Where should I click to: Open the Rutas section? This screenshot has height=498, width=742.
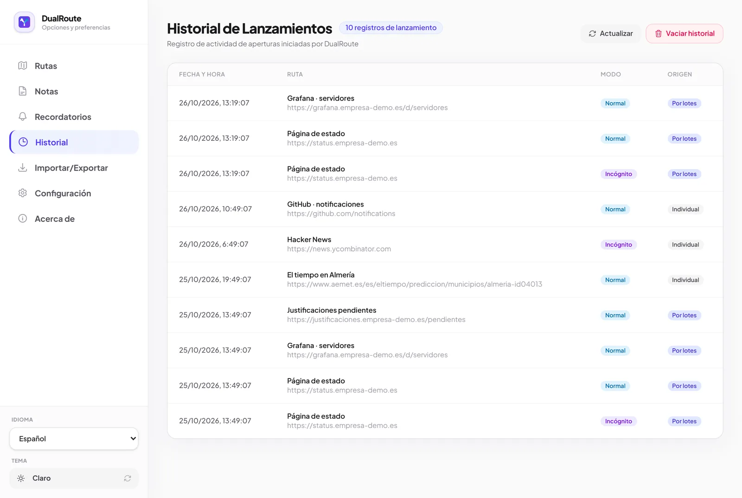click(74, 66)
